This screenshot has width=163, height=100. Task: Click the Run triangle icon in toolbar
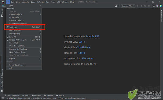138,6
